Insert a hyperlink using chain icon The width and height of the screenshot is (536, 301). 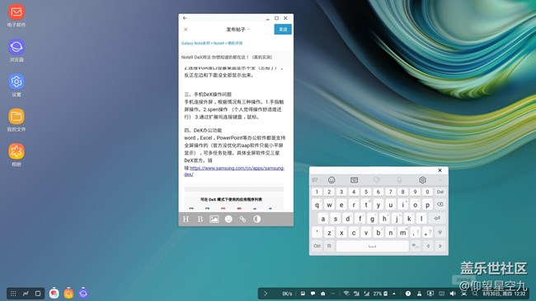point(242,220)
